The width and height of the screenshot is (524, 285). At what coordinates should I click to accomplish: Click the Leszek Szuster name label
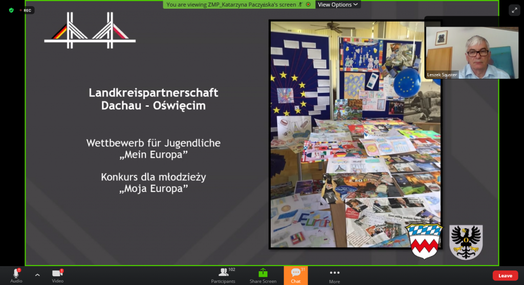click(442, 75)
